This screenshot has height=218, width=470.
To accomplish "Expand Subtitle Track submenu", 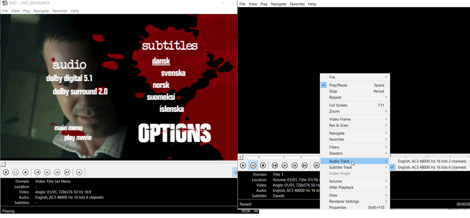I will pyautogui.click(x=355, y=167).
